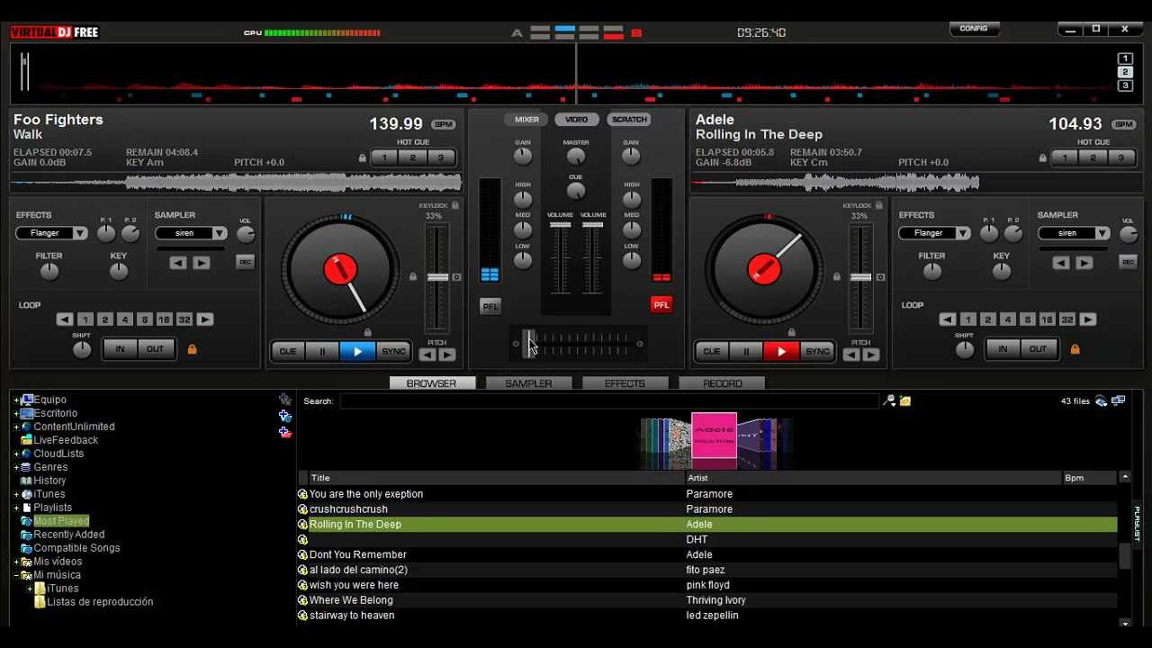1152x648 pixels.
Task: Set loop OUT on the right deck
Action: [1038, 349]
